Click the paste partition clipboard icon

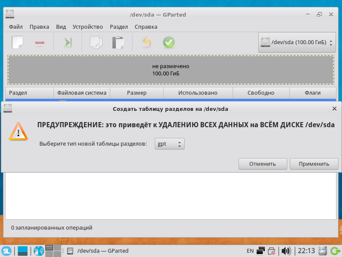[118, 42]
